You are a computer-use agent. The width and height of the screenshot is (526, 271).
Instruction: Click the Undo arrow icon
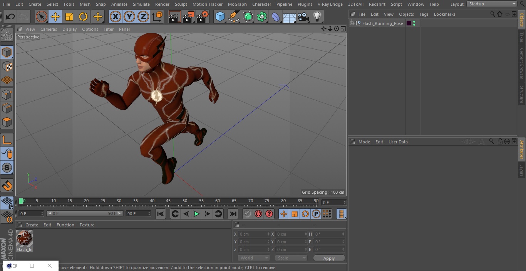click(10, 17)
